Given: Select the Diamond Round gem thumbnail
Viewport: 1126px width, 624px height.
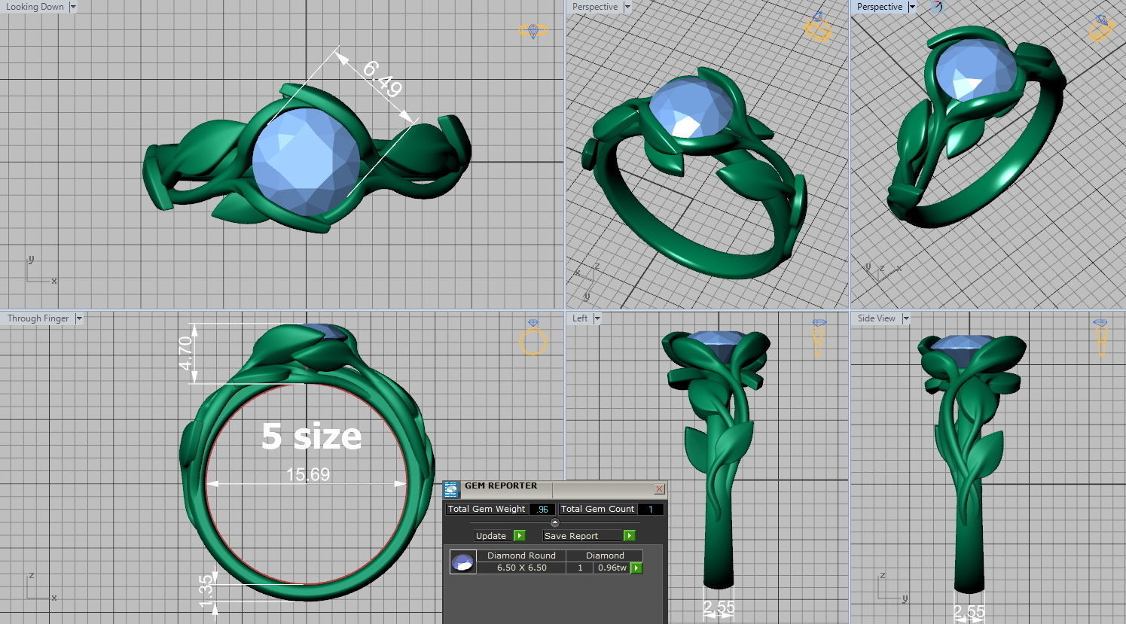Looking at the screenshot, I should [462, 562].
